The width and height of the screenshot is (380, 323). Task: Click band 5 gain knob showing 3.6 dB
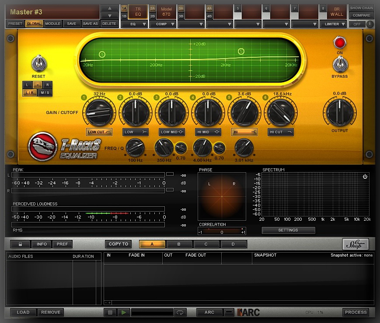[x=244, y=113]
